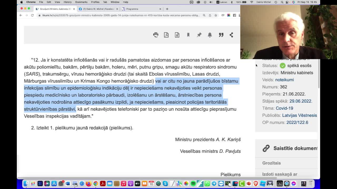Expand the Izdoti saskaņā ar section
337x189 pixels.
point(280,174)
